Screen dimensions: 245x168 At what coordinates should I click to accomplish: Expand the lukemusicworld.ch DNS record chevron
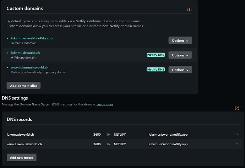pyautogui.click(x=237, y=134)
